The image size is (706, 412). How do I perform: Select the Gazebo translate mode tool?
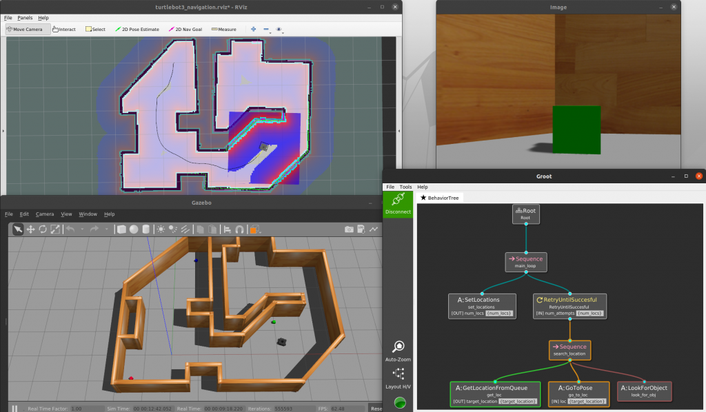(x=30, y=229)
